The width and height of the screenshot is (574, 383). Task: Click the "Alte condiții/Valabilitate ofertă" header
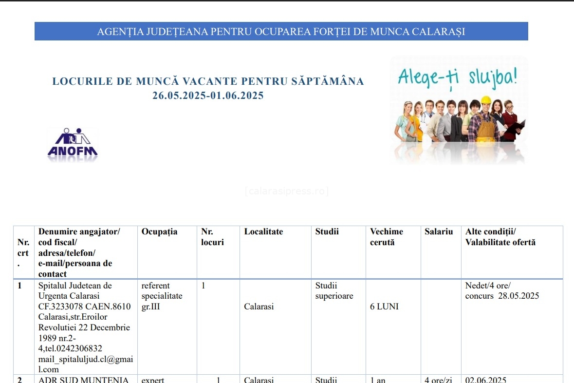pos(500,237)
